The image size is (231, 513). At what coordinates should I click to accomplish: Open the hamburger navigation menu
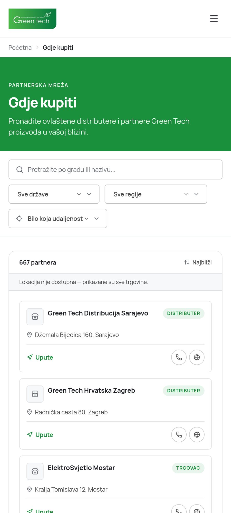click(214, 19)
